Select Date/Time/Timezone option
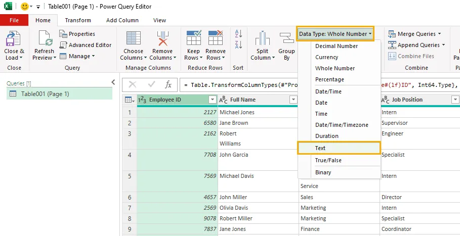 (x=342, y=125)
